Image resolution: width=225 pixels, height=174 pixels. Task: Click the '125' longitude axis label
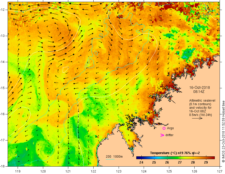pyautogui.click(x=169, y=171)
